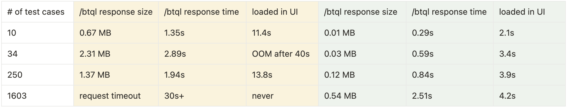The width and height of the screenshot is (567, 108).
Task: Click the '30s+' response time cell
Action: [202, 96]
